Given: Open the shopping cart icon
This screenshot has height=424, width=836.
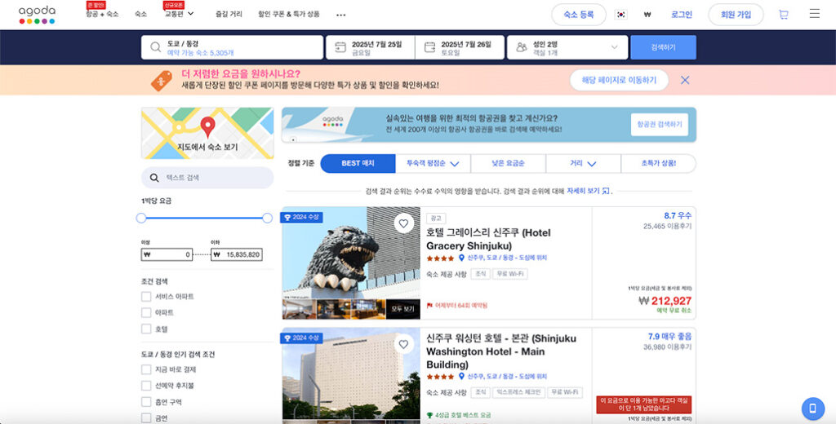Looking at the screenshot, I should (783, 15).
